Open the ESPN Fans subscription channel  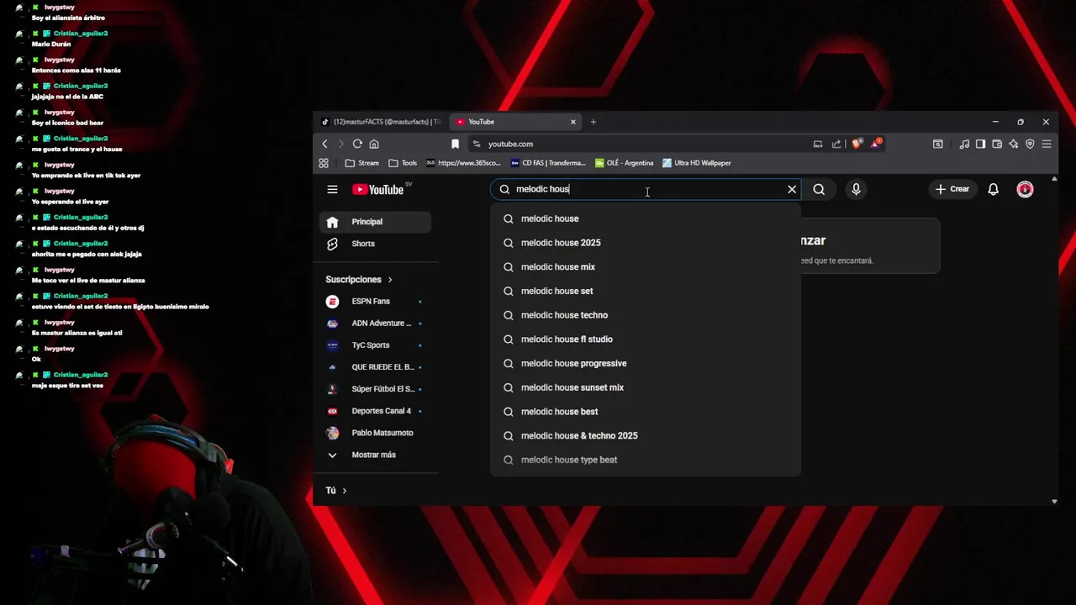pyautogui.click(x=375, y=301)
